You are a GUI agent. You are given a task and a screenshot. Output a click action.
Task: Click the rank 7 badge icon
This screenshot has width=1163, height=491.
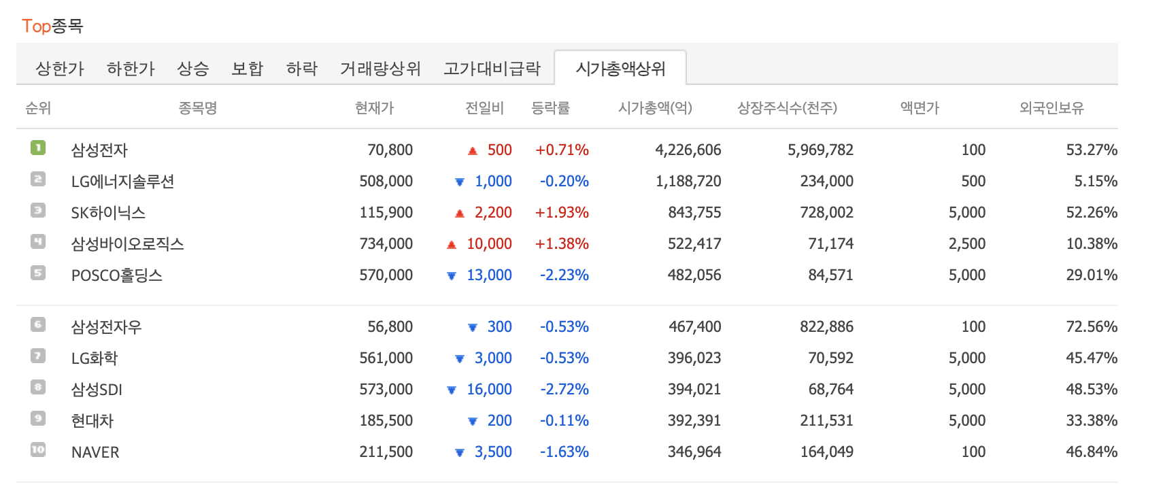(x=38, y=356)
